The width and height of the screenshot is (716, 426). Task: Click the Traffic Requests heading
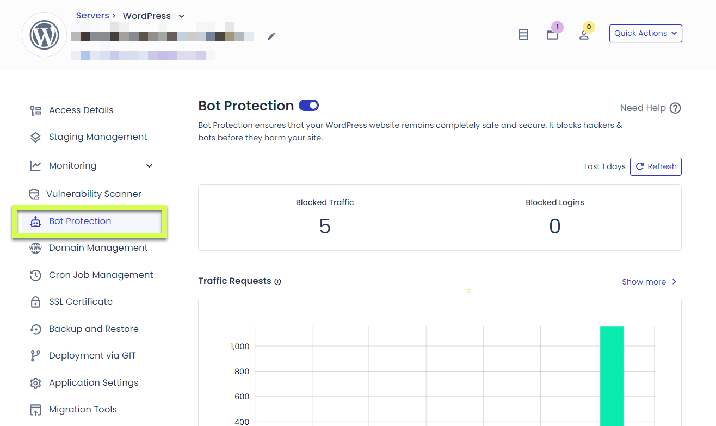(x=235, y=281)
